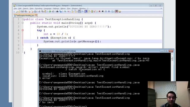Click the Save toolbar icon

click(x=23, y=12)
